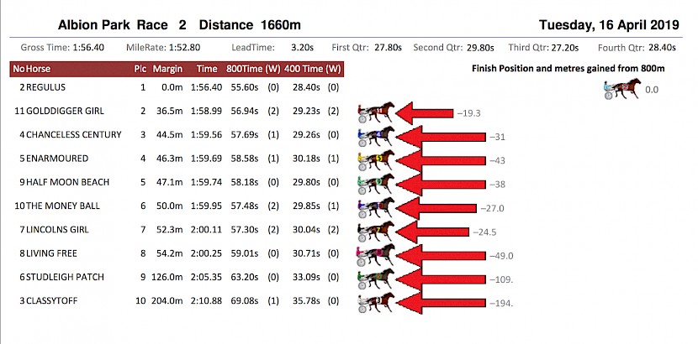The height and width of the screenshot is (344, 698).
Task: Click the Classytoff horse icon
Action: (376, 303)
